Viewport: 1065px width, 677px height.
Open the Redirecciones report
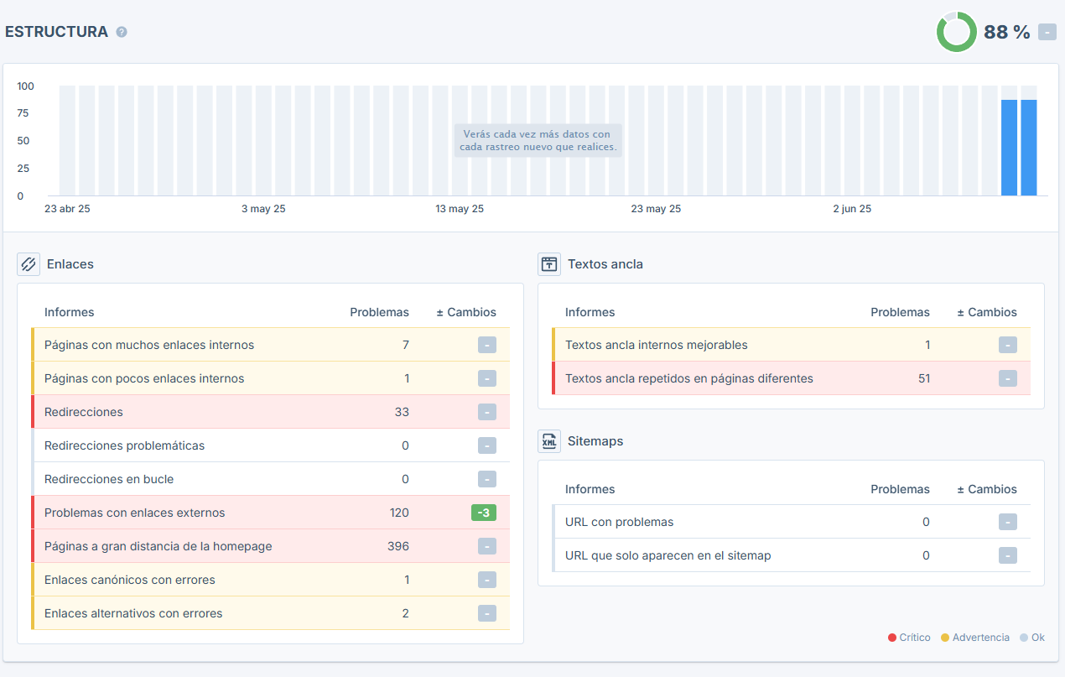click(84, 412)
